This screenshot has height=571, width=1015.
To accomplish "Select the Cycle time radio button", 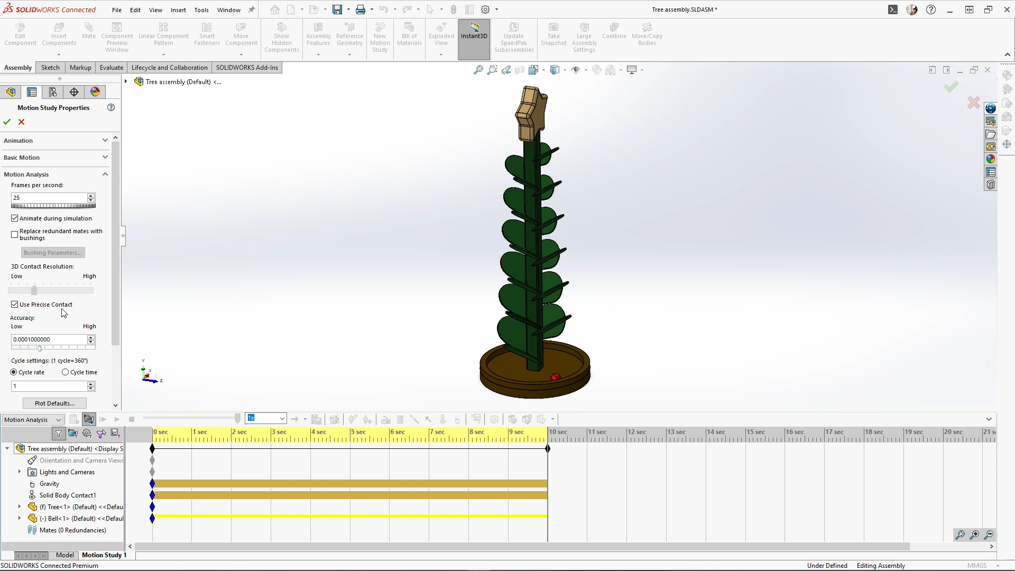I will (x=66, y=372).
